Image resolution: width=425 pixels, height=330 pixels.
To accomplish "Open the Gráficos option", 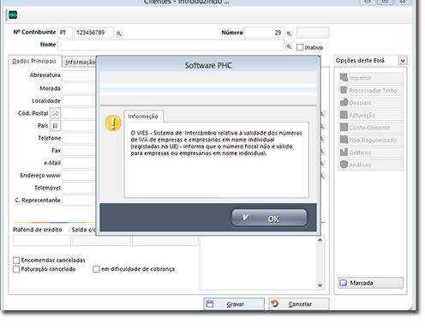I will point(371,153).
